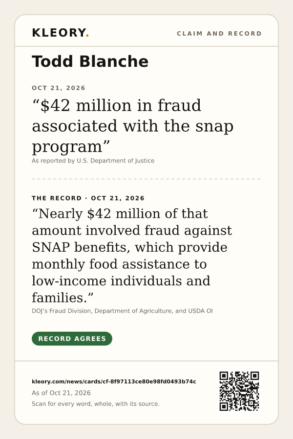Click the orange dot in the KLEORY logo
The width and height of the screenshot is (293, 439).
click(x=87, y=36)
